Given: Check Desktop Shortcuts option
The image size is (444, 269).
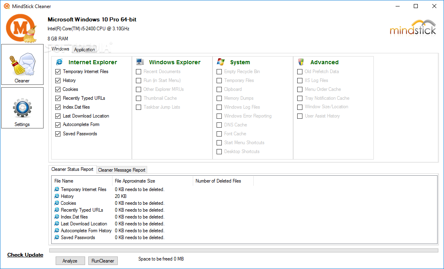Looking at the screenshot, I should [x=219, y=151].
